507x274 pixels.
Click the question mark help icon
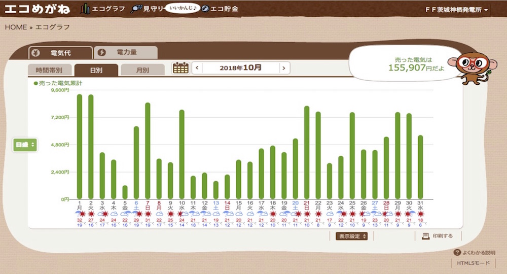coord(457,252)
